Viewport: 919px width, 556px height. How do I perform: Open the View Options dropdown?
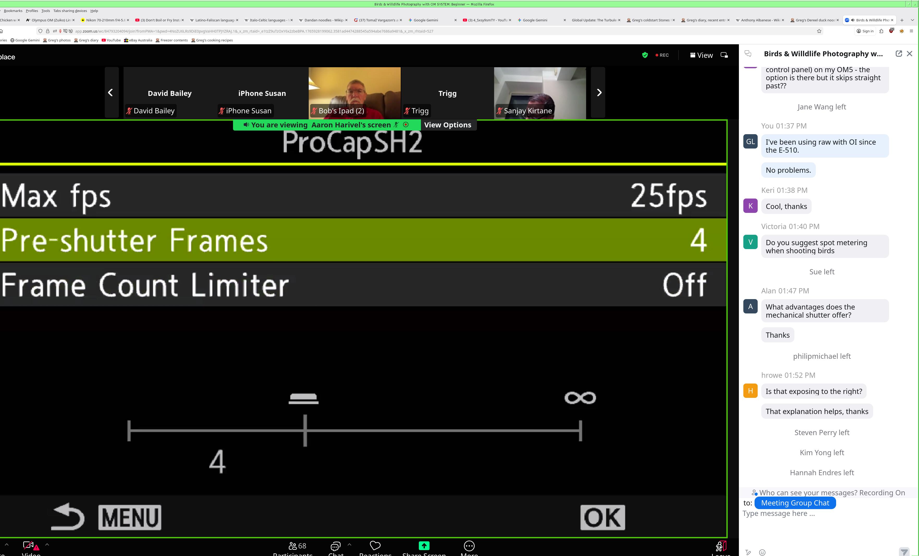[x=447, y=125]
